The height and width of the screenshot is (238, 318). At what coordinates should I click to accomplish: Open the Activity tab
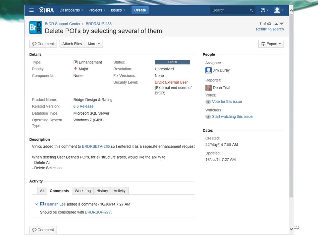click(120, 191)
